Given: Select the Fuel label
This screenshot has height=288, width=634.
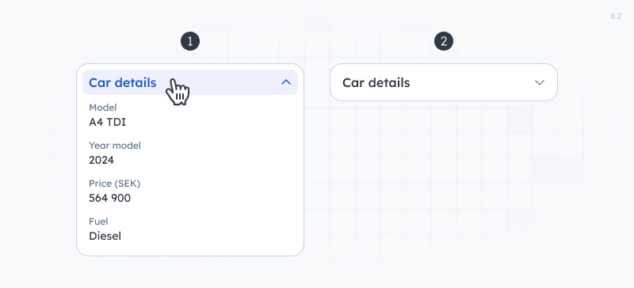Looking at the screenshot, I should [98, 222].
